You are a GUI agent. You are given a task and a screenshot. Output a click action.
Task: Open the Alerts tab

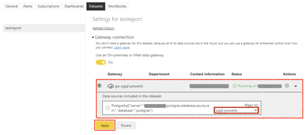coord(28,6)
